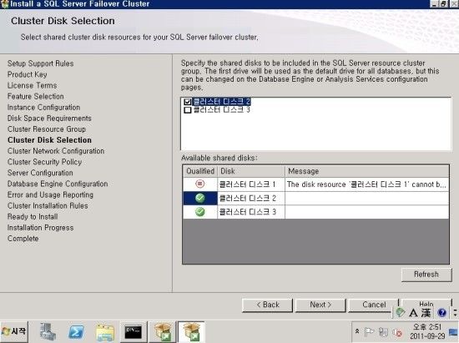Image resolution: width=459 pixels, height=343 pixels.
Task: Click the failed icon for 클러스터 디스크 1
Action: (200, 184)
